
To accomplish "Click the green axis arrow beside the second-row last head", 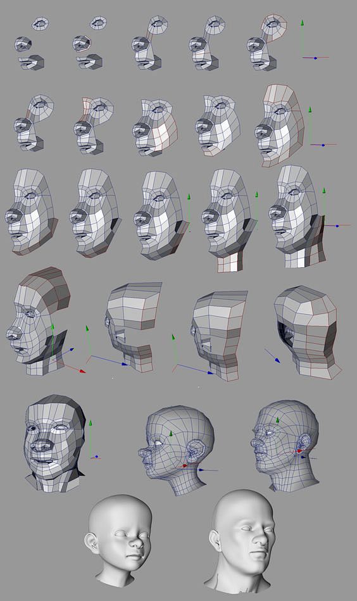I will (310, 109).
